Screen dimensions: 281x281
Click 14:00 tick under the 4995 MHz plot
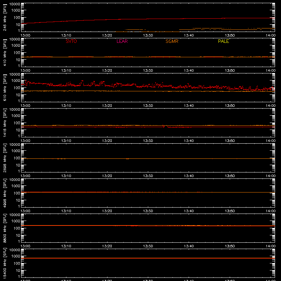tap(270, 211)
